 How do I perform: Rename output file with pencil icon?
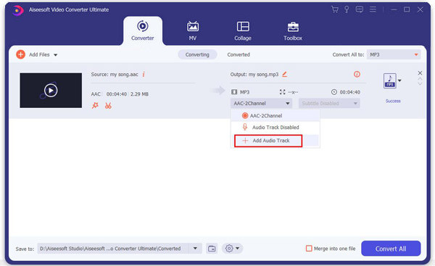point(285,75)
